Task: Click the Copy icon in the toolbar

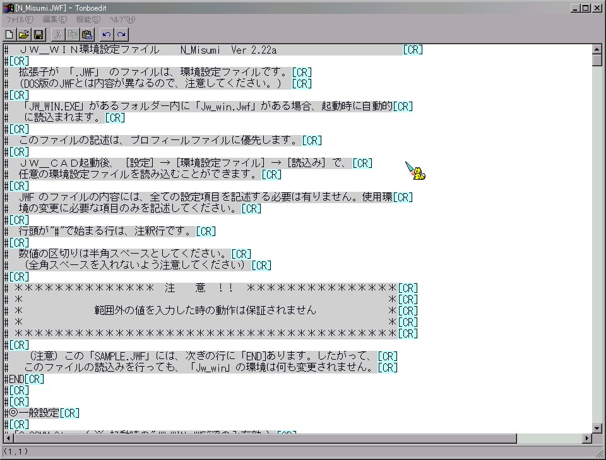Action: [x=73, y=34]
